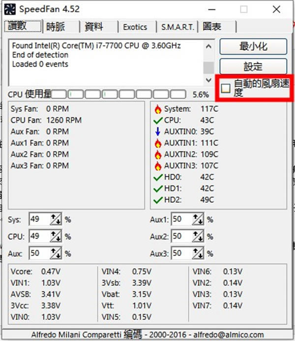
Task: Click the 'Loaded 0 events' log line
Action: (x=40, y=64)
